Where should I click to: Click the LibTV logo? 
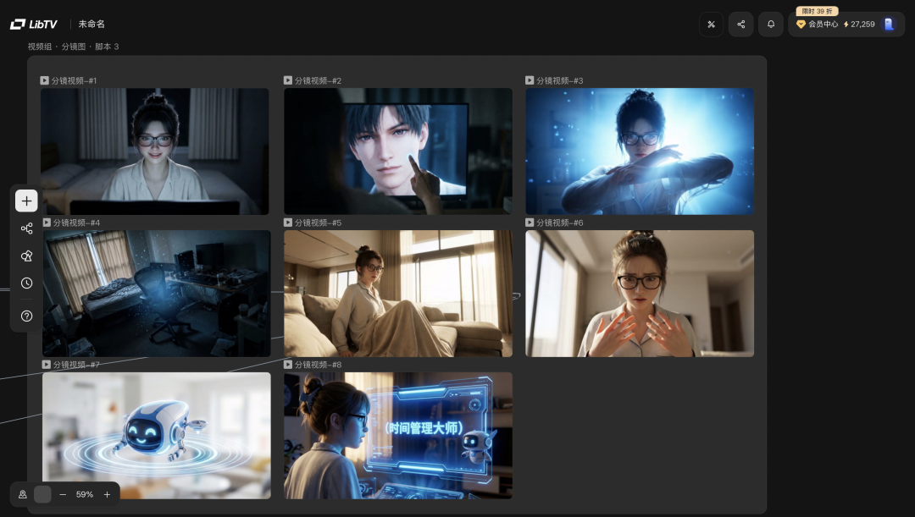coord(34,25)
